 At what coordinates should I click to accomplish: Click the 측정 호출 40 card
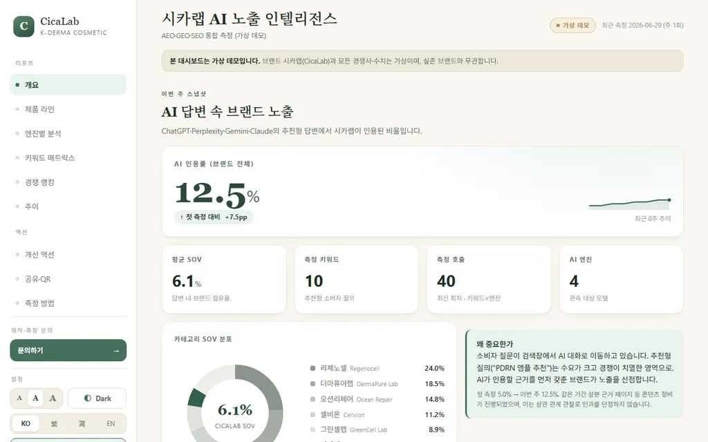tap(489, 279)
